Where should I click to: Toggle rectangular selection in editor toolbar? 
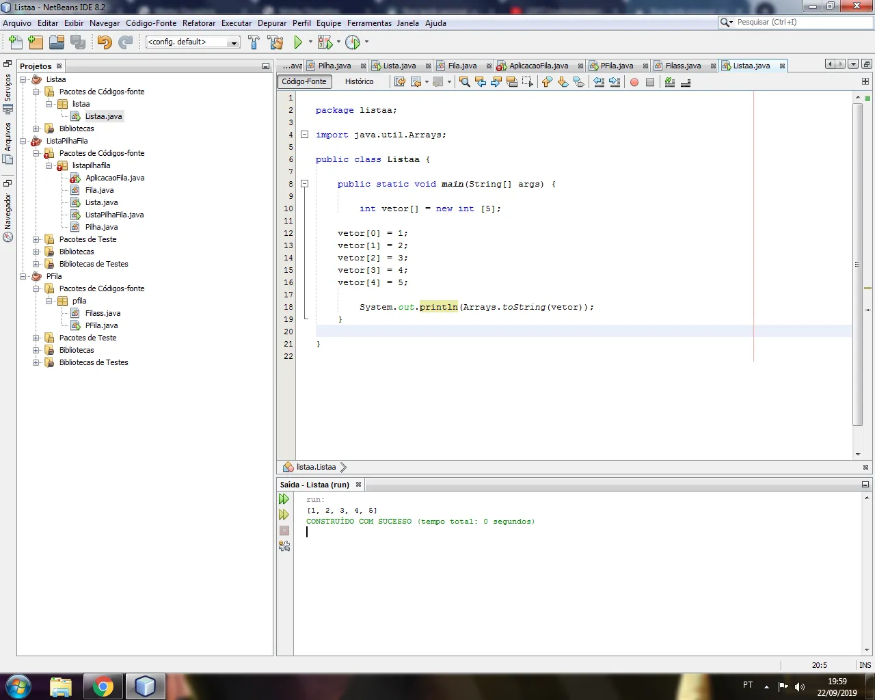click(527, 82)
